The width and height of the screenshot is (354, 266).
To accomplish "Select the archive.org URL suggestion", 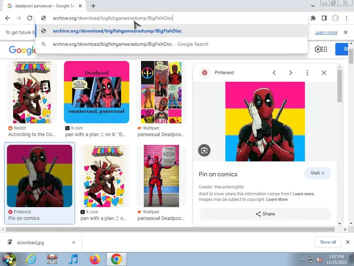I will (171, 31).
